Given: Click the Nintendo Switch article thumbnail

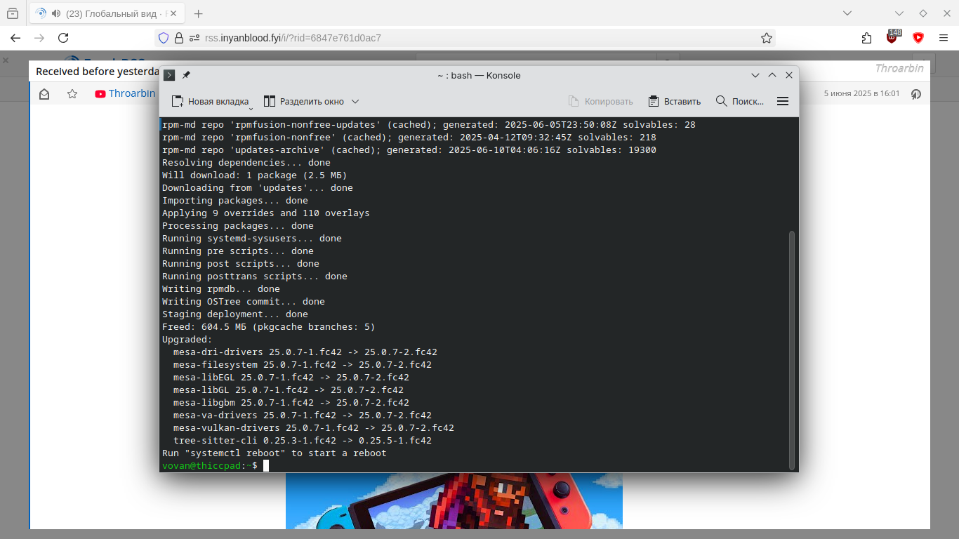Looking at the screenshot, I should point(454,500).
